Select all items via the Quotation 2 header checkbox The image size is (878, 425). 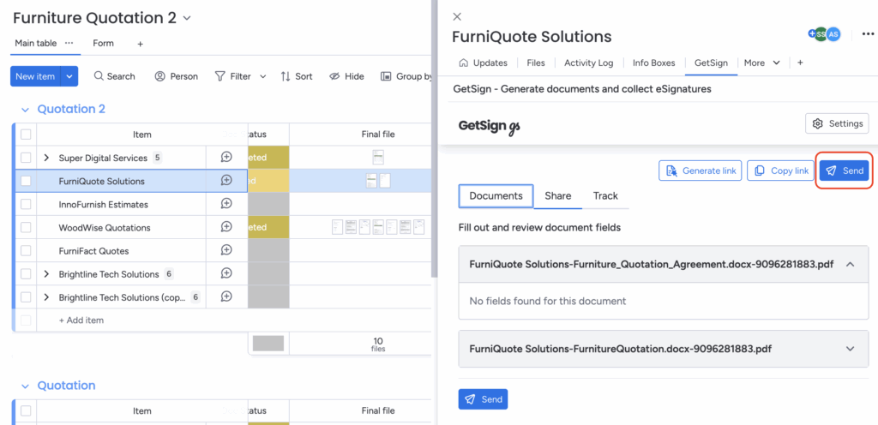26,135
